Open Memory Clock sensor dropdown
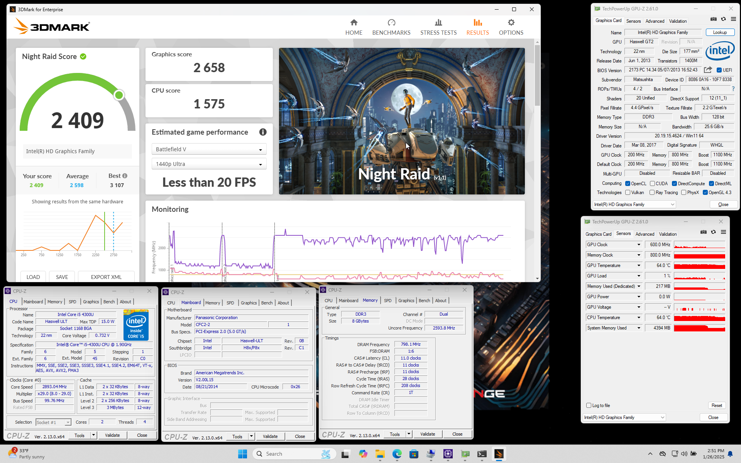Viewport: 741px width, 463px height. [x=639, y=255]
